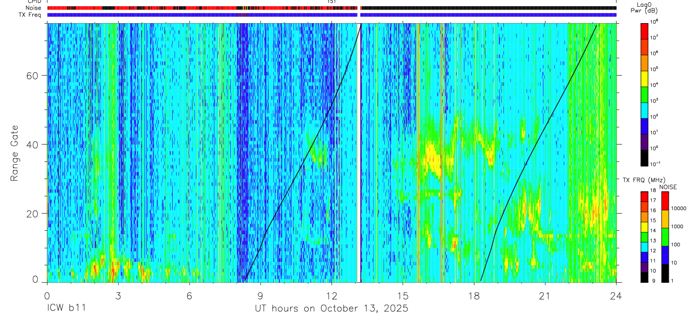Click the yellow 14-15 MHz segment of TX FRQ colorbar

tap(644, 227)
